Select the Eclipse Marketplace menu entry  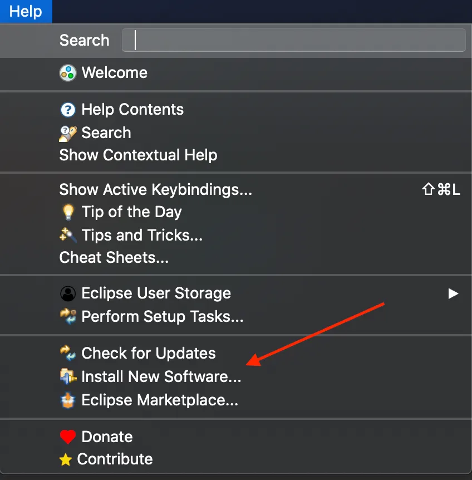pos(159,400)
